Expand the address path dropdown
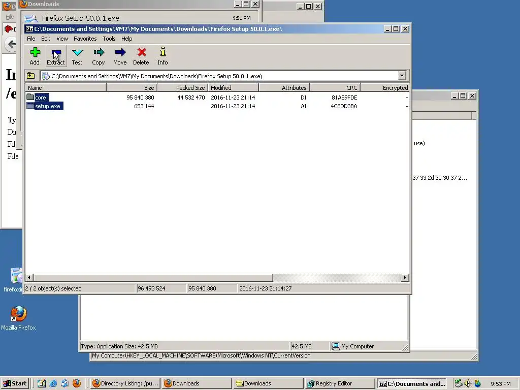This screenshot has height=390, width=520. (x=402, y=76)
